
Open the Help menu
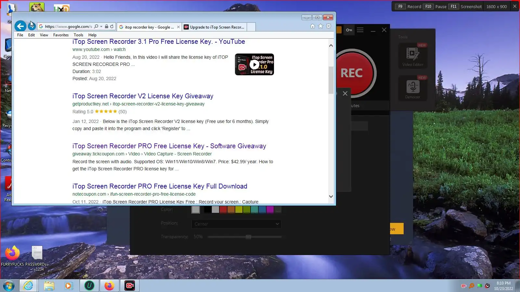tap(92, 35)
